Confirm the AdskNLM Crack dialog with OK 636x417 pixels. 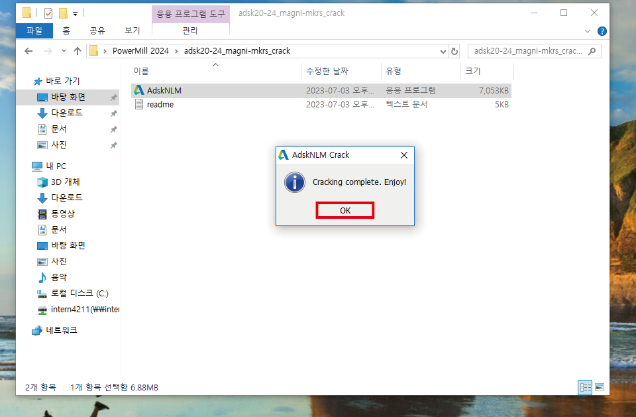344,210
